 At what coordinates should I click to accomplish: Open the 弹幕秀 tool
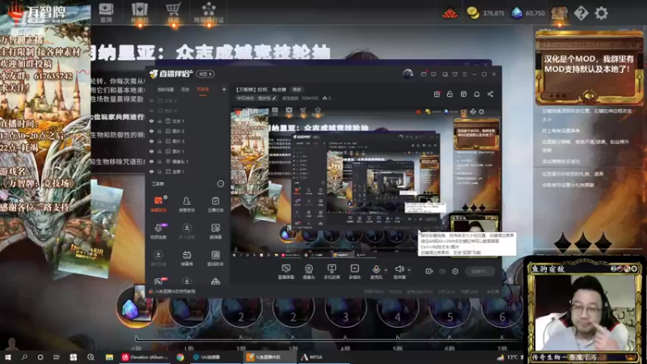[x=187, y=258]
